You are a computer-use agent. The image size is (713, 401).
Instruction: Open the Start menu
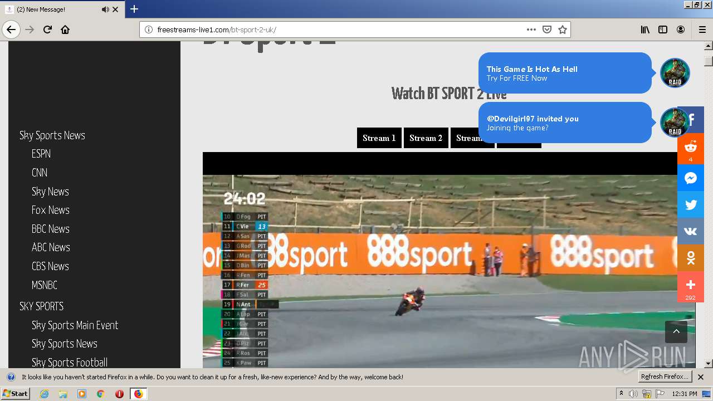16,394
